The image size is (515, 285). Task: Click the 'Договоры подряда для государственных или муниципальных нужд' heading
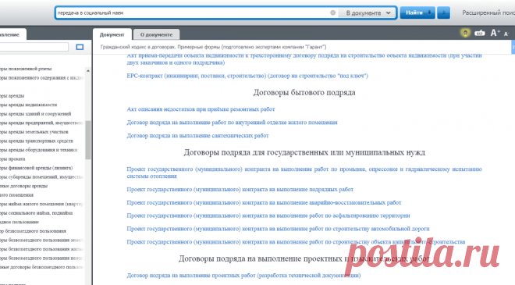click(304, 152)
